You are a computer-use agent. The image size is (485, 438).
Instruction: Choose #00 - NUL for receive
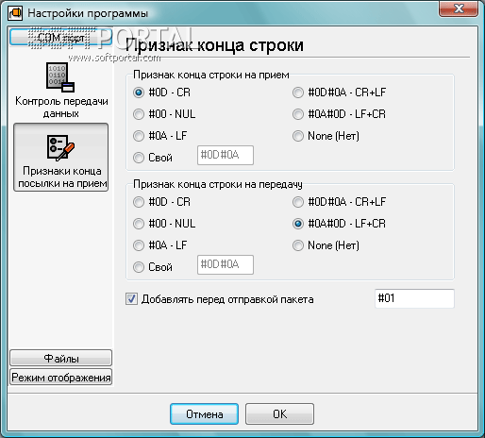click(x=164, y=114)
